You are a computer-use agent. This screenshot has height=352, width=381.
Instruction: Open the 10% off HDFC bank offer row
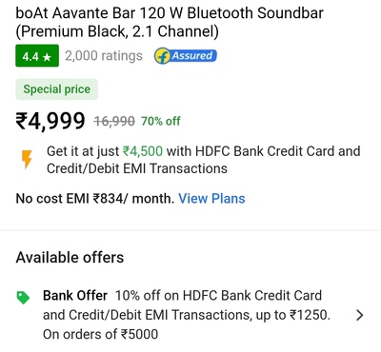pyautogui.click(x=190, y=315)
